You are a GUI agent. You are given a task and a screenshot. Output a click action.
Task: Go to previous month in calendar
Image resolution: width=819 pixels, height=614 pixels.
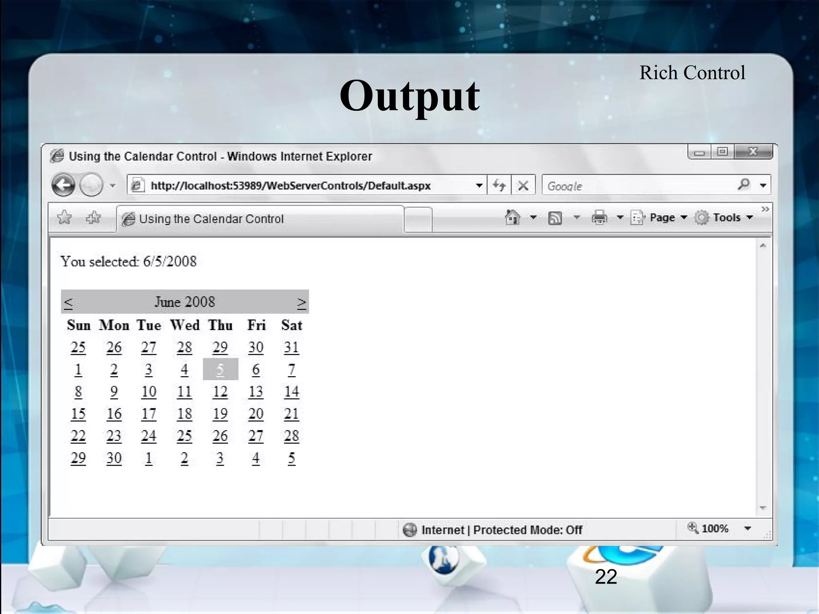[68, 303]
